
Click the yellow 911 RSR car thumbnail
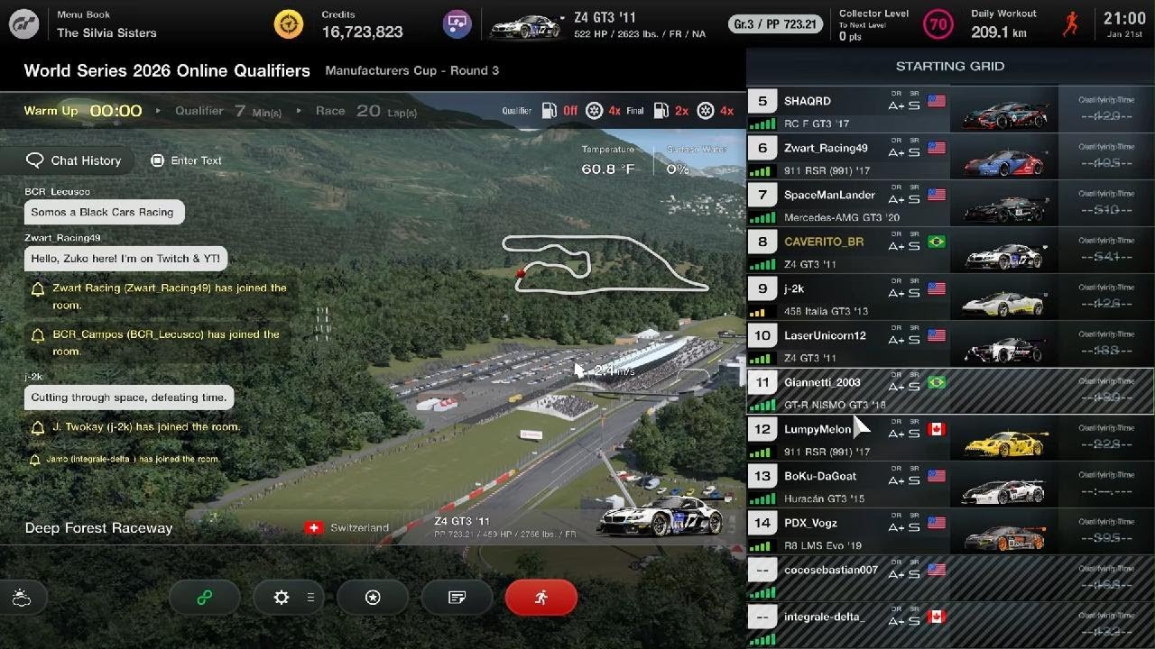click(1005, 443)
